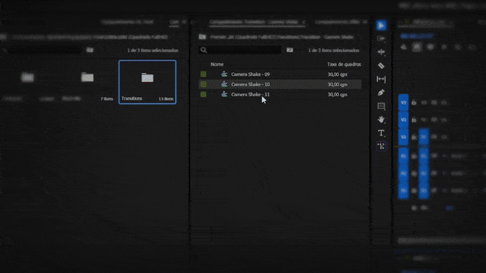
Task: Select the Razor tool
Action: pyautogui.click(x=381, y=66)
